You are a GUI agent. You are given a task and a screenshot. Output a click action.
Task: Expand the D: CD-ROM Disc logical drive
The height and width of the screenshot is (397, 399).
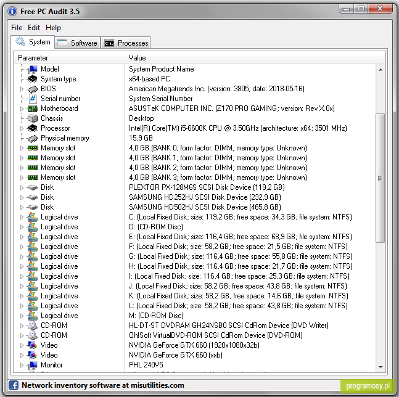coord(22,227)
